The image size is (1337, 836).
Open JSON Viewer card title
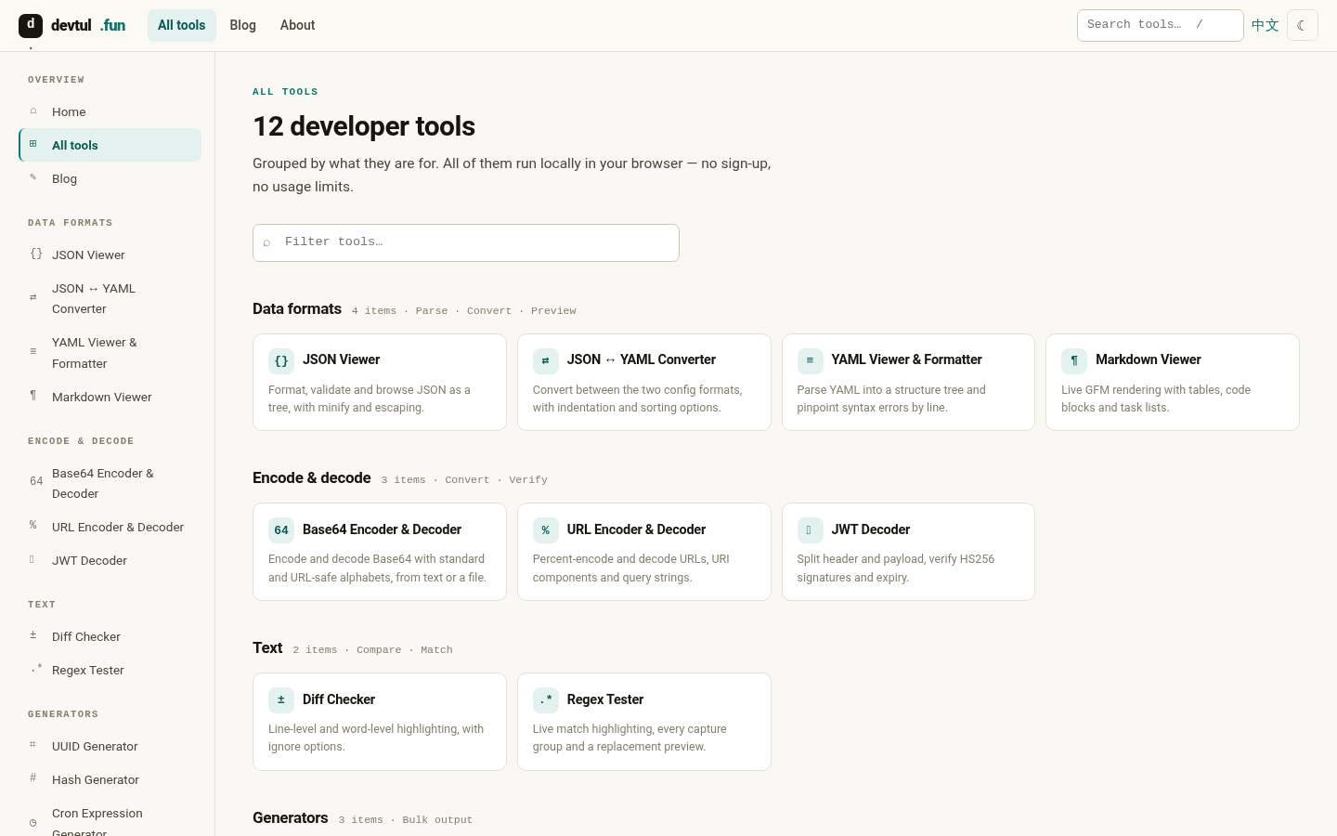(x=341, y=359)
